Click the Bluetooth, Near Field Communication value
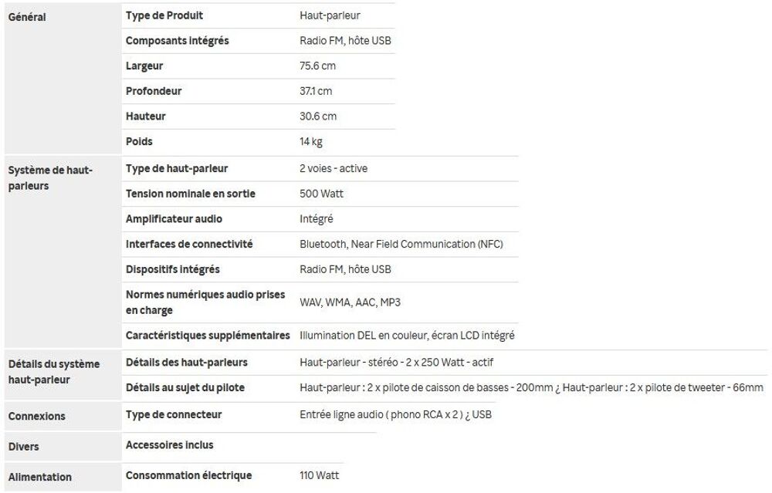 click(401, 244)
